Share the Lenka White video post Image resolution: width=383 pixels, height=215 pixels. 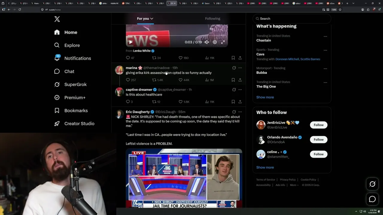pos(240,58)
